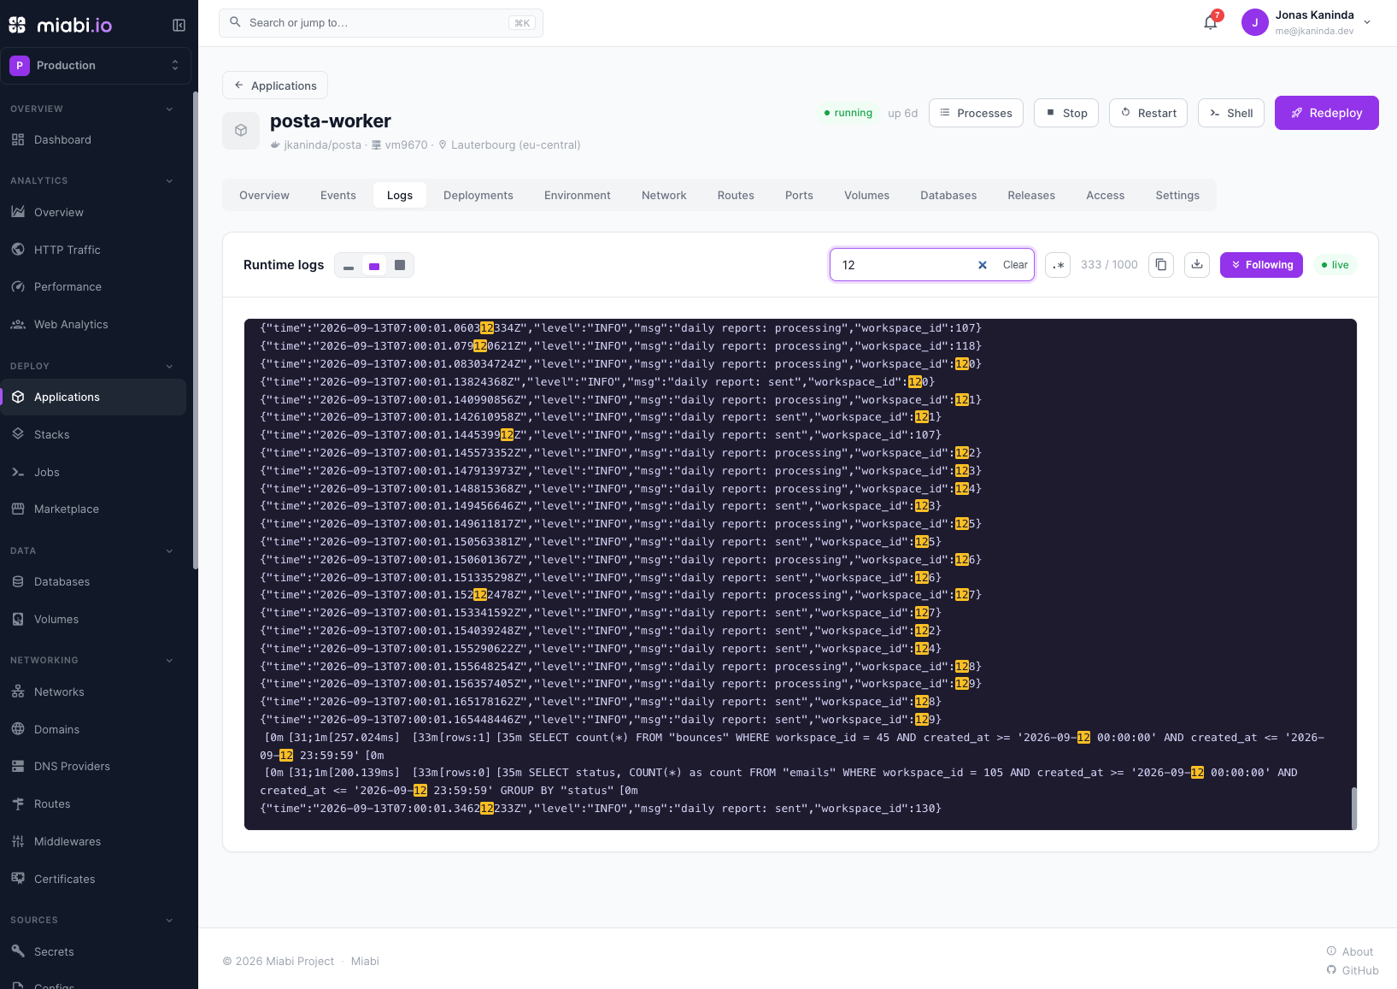Go to Performance analytics
Image resolution: width=1397 pixels, height=989 pixels.
(94, 286)
